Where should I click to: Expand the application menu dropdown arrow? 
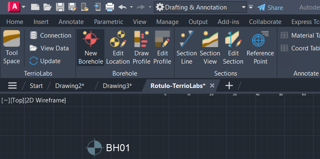click(x=24, y=7)
